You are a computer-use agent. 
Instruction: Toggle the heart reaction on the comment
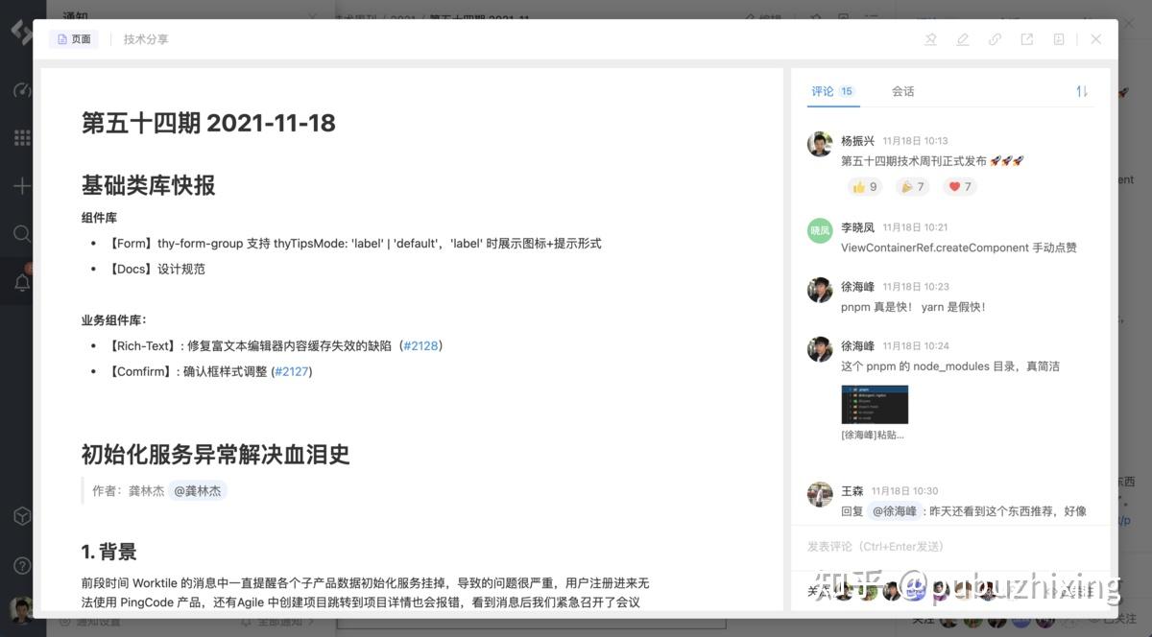(958, 186)
